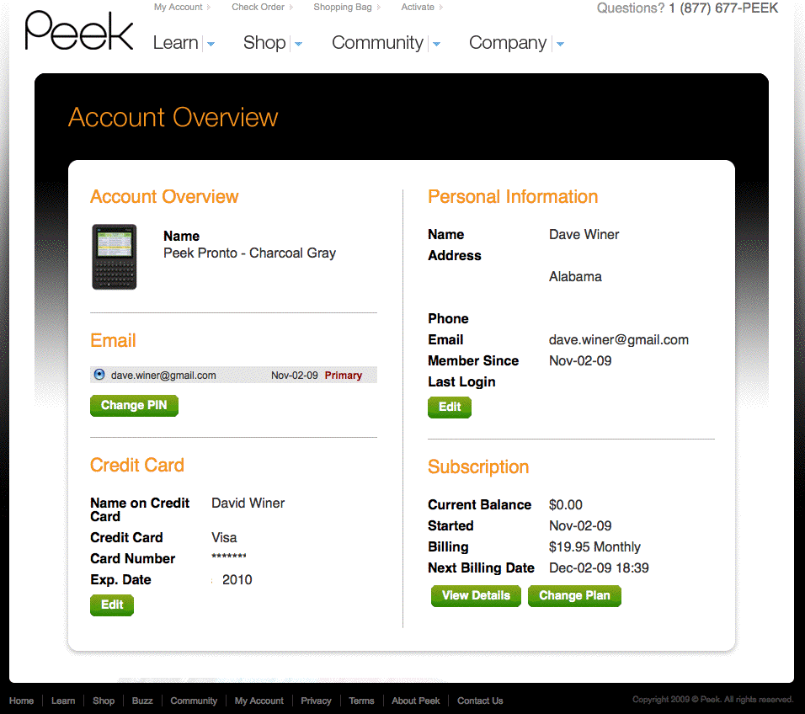Click the Peek logo
Screen dimensions: 805x714
(x=79, y=31)
